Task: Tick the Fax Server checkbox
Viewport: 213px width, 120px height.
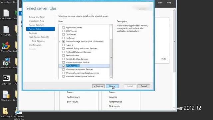Action: 64,38
